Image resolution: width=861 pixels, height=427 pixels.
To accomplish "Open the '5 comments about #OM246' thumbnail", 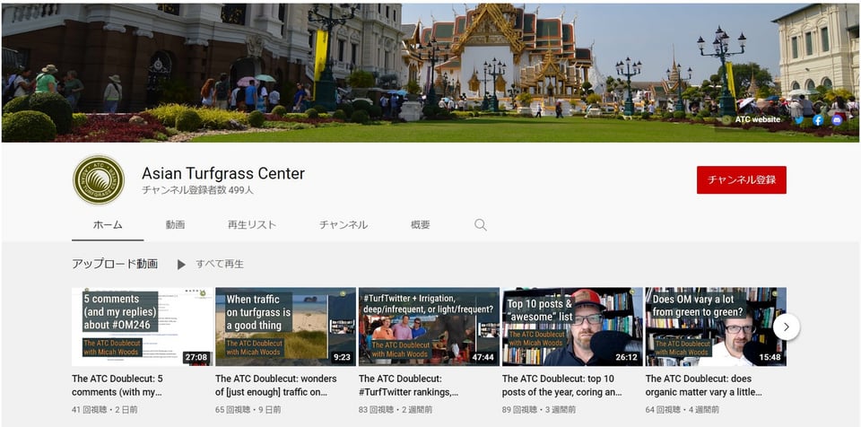I will [x=143, y=327].
